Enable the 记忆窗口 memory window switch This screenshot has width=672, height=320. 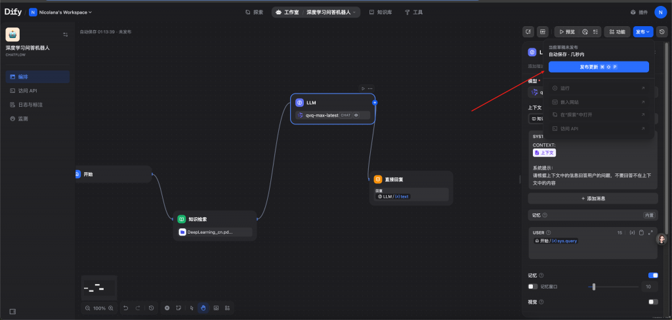tap(533, 287)
